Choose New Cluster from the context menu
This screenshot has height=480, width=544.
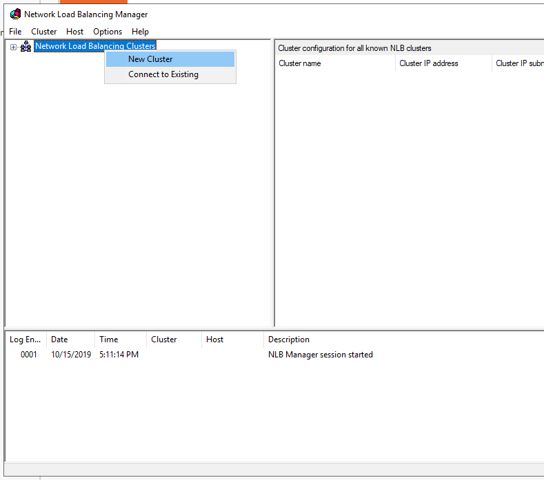click(x=150, y=59)
